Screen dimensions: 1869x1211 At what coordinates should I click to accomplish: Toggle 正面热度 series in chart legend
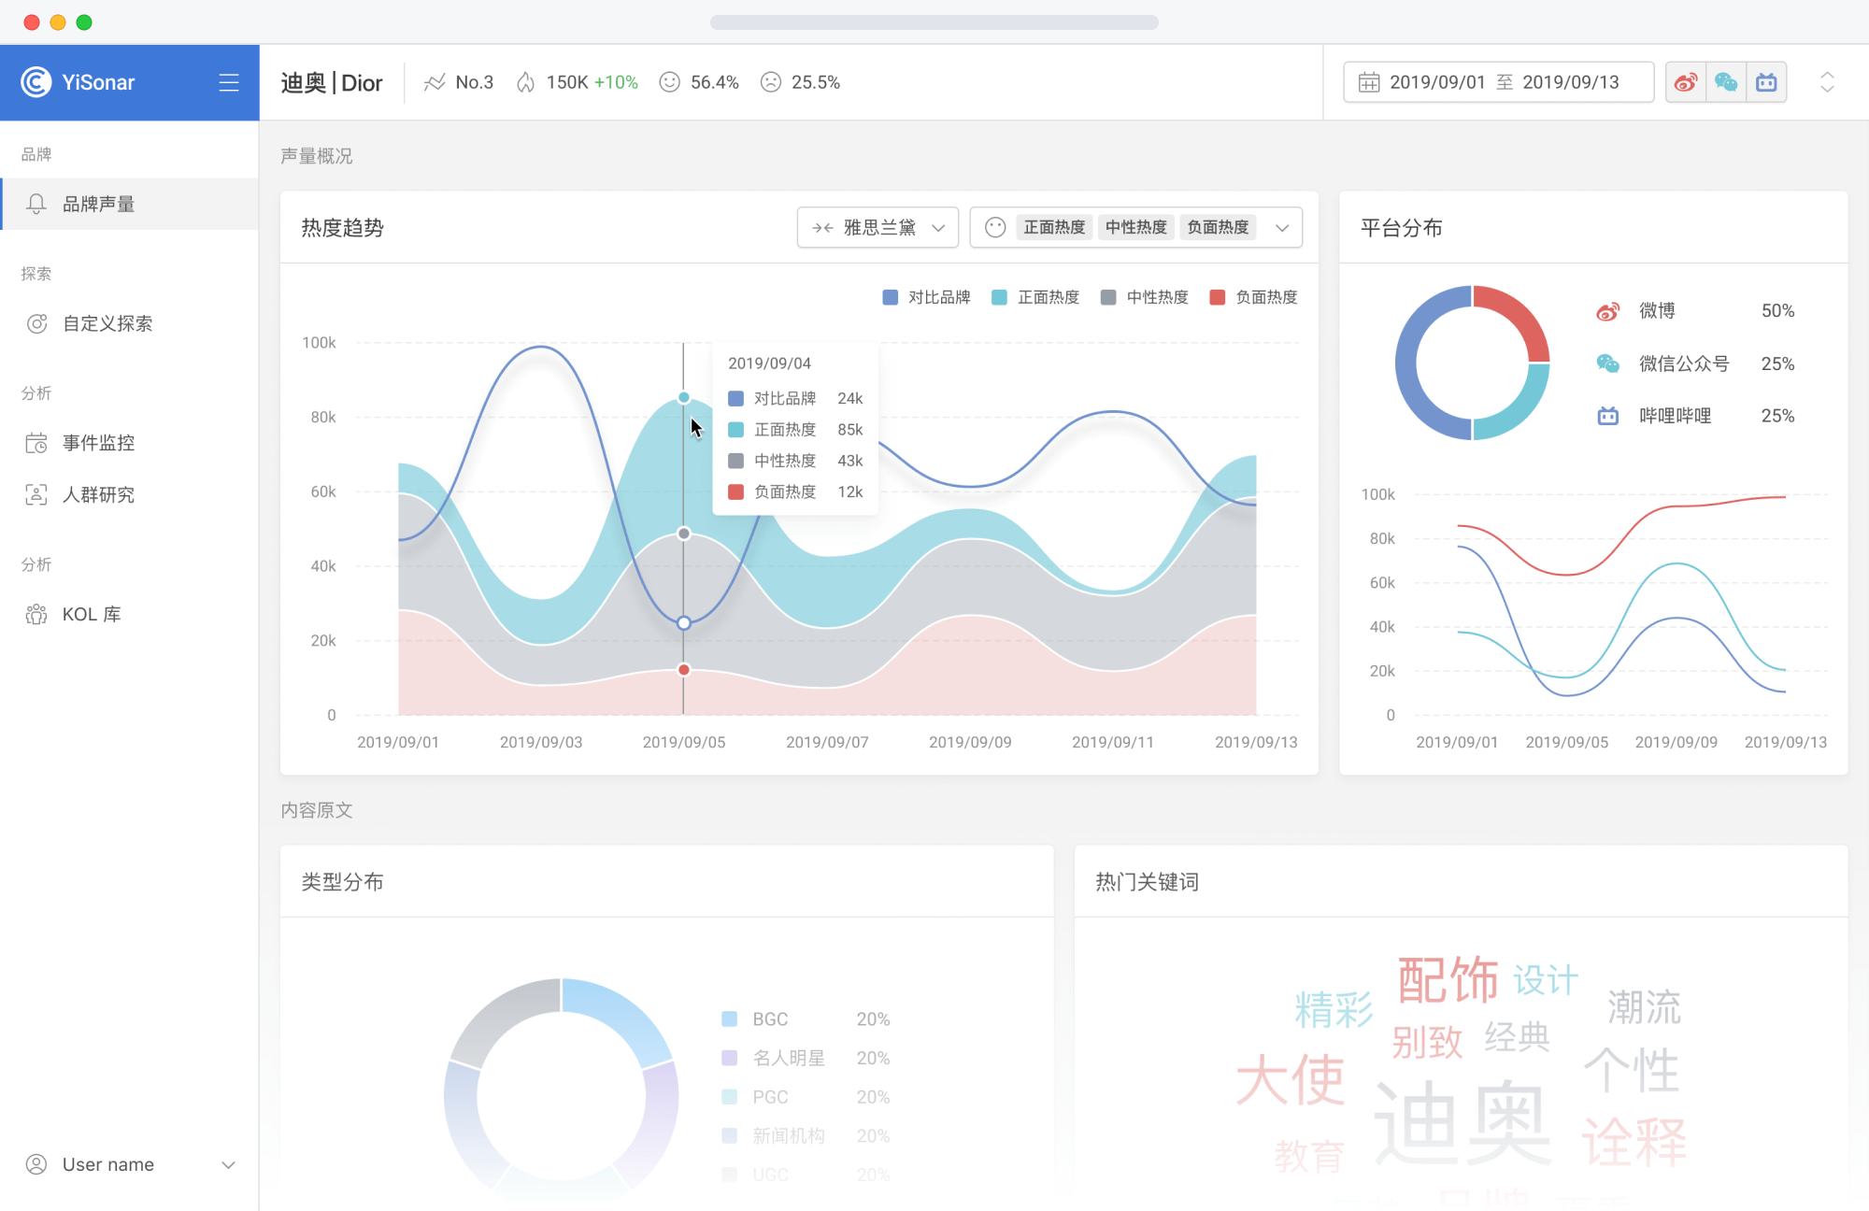point(1035,297)
